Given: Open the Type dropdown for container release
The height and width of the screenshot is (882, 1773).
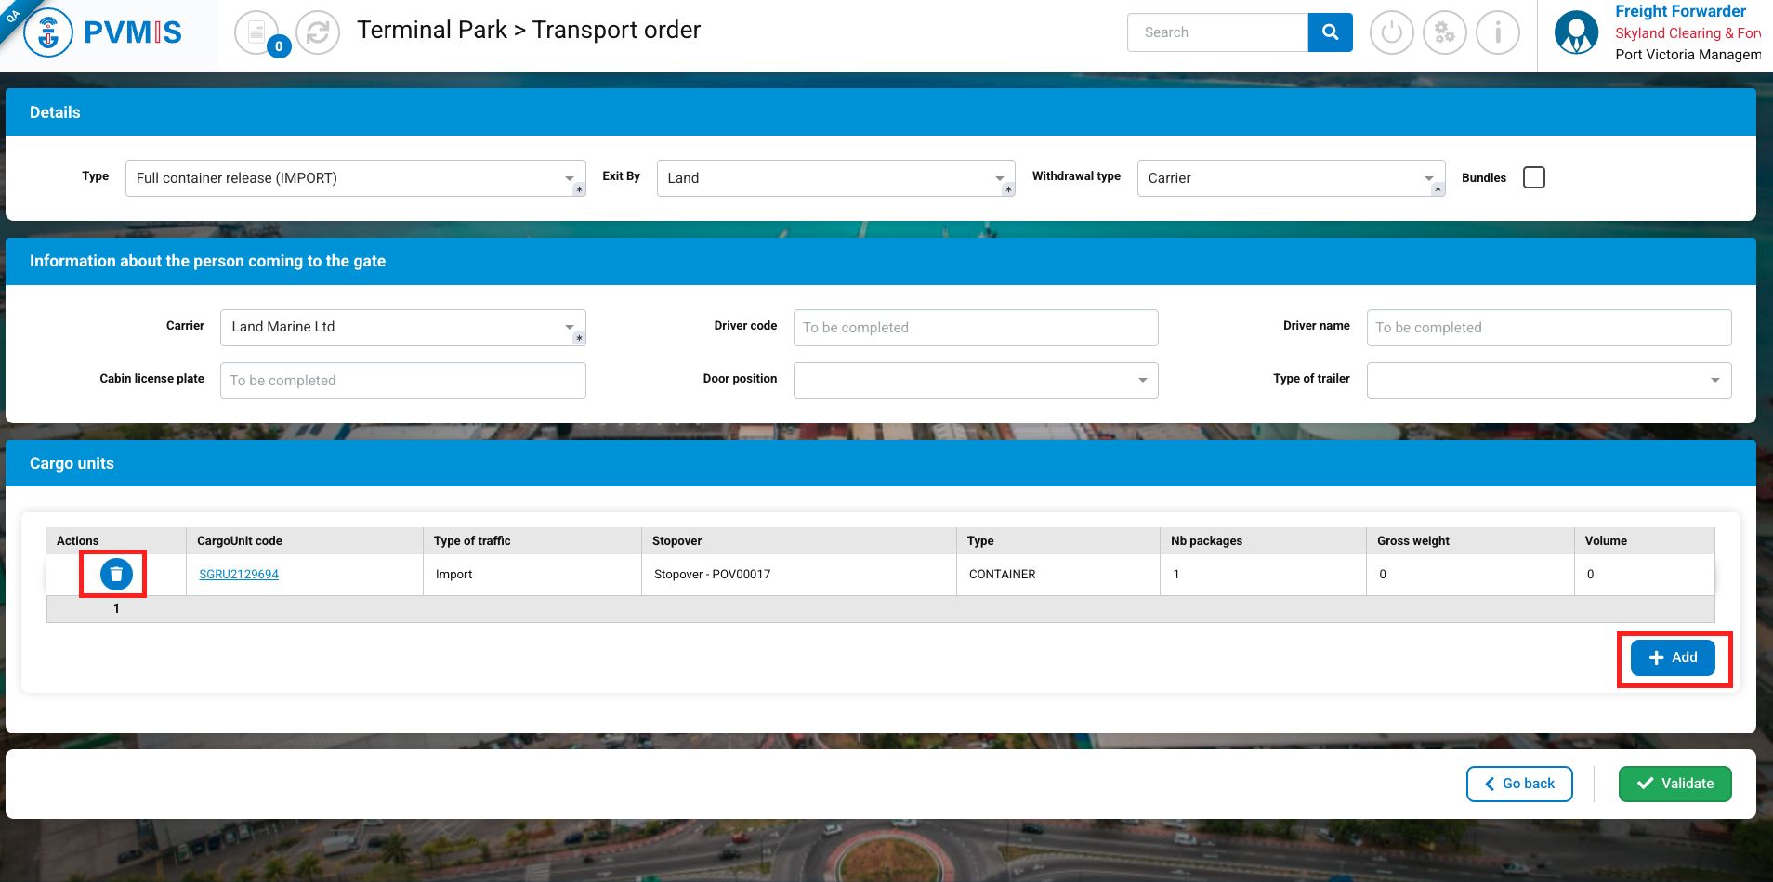Looking at the screenshot, I should click(355, 178).
